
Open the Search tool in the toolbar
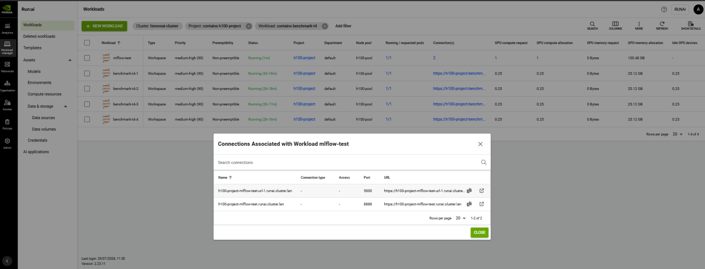pos(592,26)
